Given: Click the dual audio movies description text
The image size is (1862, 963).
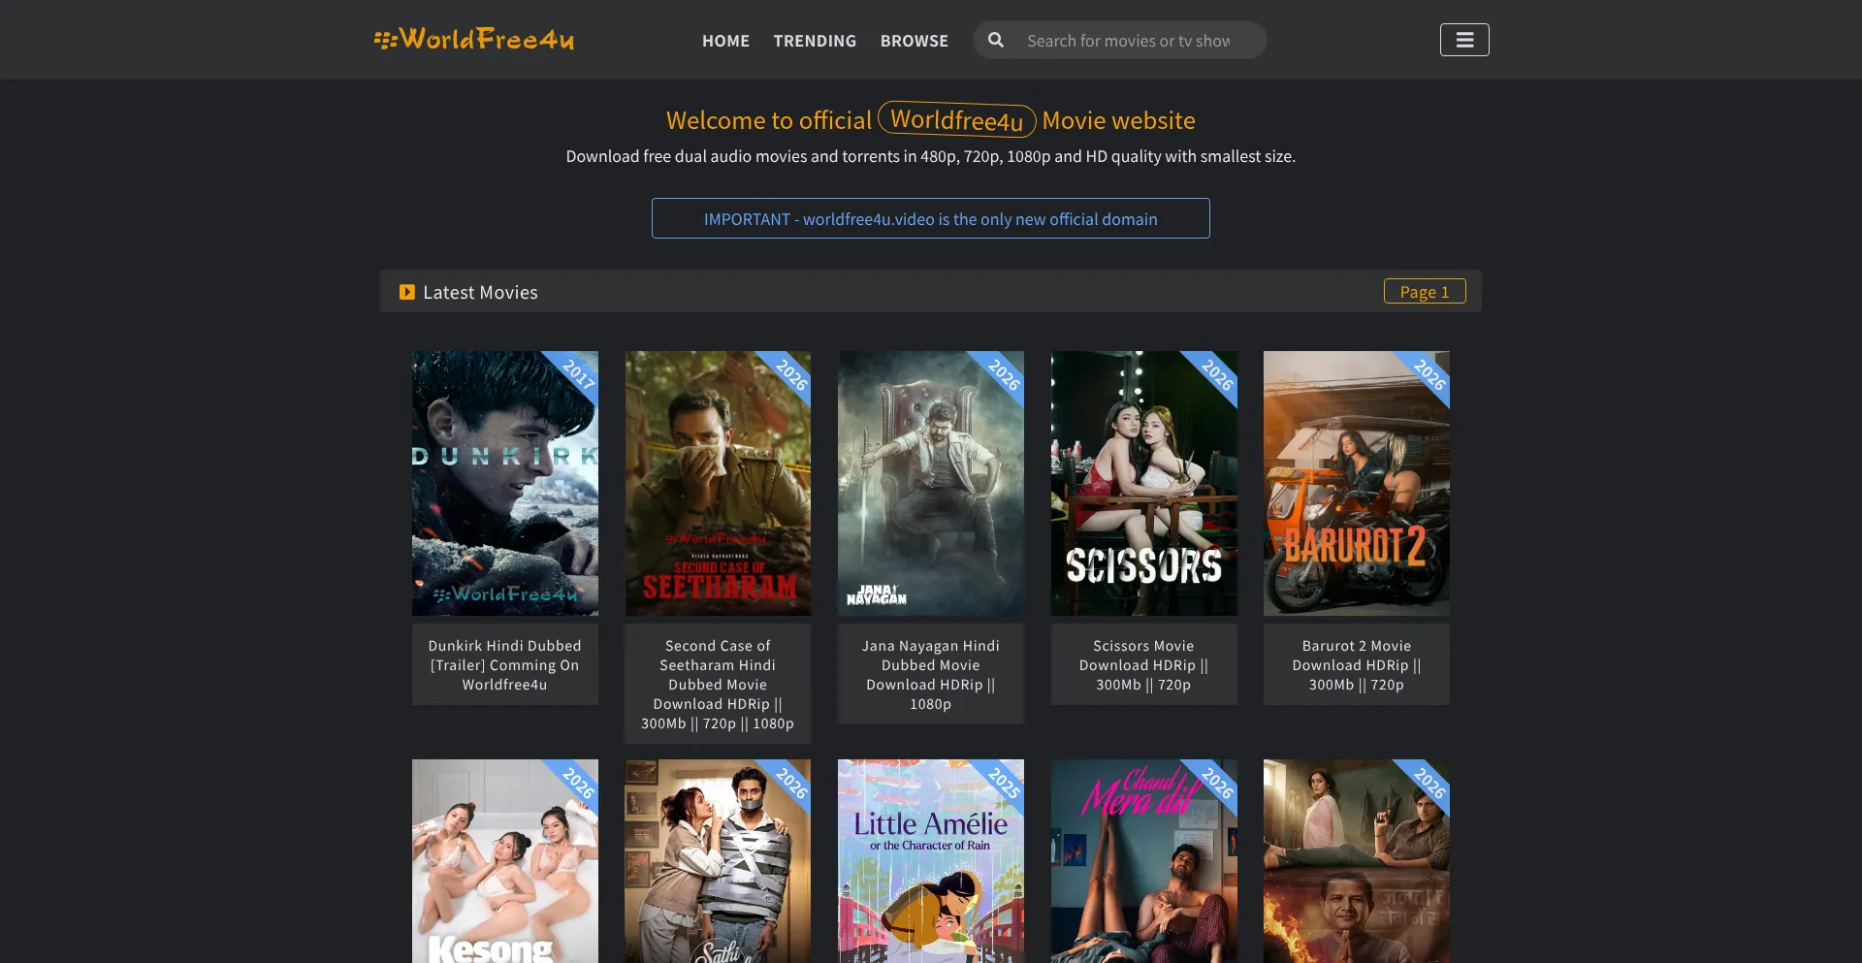Looking at the screenshot, I should click(931, 156).
